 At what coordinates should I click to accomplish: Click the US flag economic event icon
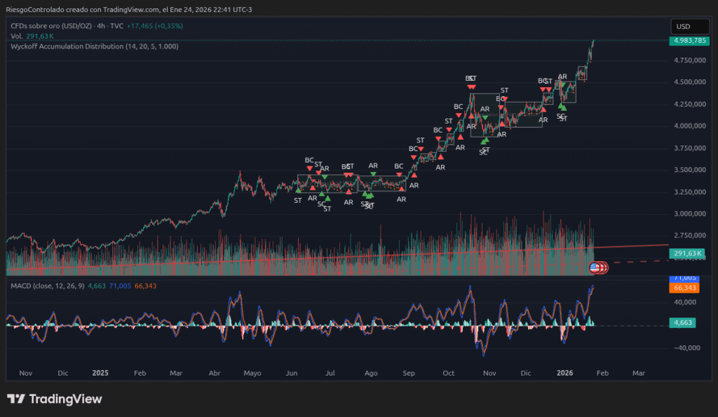[595, 267]
